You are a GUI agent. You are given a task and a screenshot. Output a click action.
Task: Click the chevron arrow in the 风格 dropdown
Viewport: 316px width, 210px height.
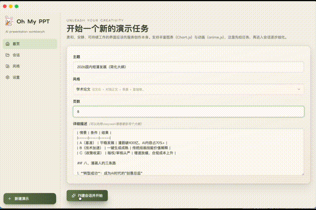point(299,89)
